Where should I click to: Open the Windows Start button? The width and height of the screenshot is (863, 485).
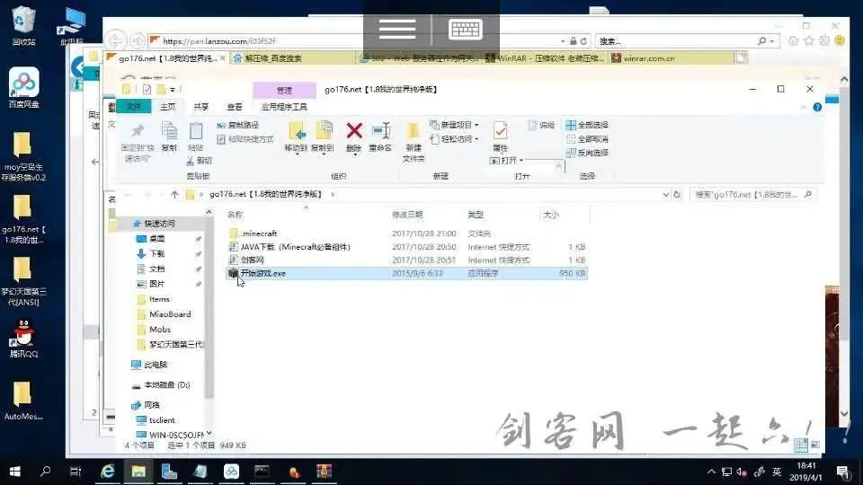point(15,472)
